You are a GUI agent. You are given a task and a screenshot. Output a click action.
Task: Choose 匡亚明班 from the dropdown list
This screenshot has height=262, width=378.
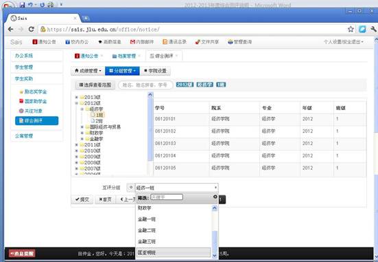174,252
